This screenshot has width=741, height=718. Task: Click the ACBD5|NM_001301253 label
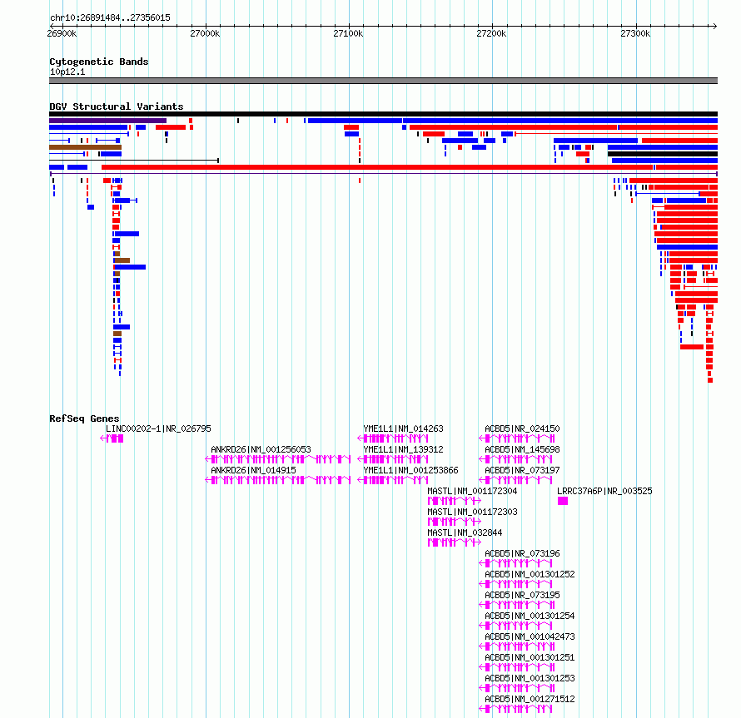[530, 678]
